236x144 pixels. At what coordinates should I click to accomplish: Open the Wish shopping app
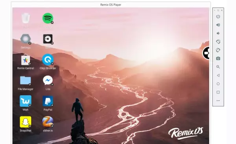pyautogui.click(x=26, y=101)
